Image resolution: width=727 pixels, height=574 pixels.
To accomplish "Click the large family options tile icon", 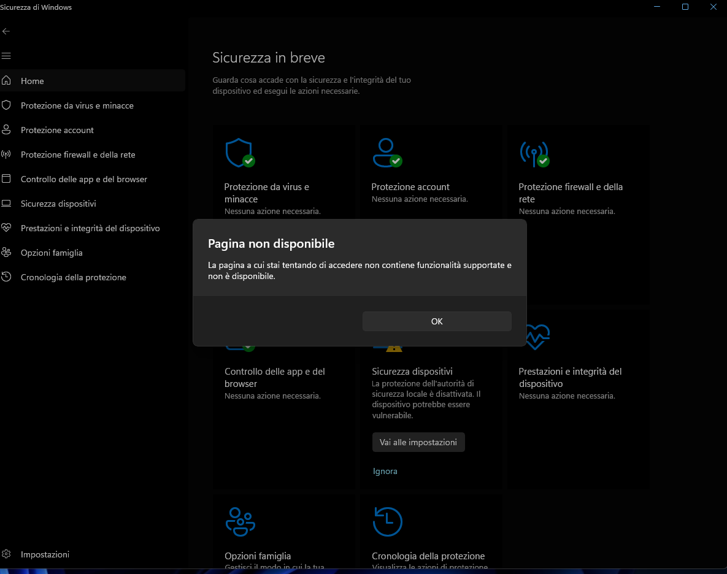I will point(240,522).
